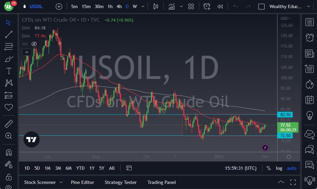Select the ruler measure tool

[9, 124]
